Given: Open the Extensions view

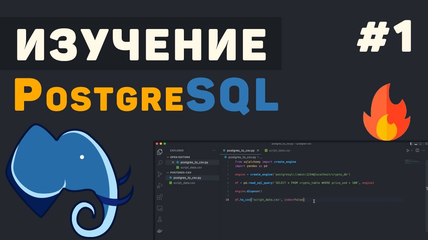Looking at the screenshot, I should pos(160,197).
